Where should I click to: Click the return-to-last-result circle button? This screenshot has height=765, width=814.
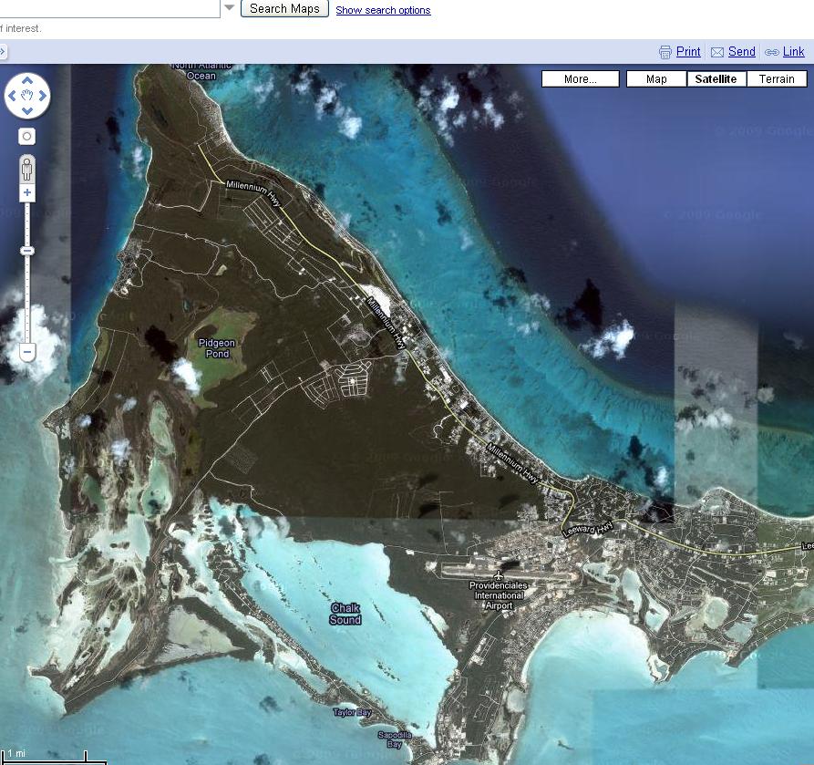tap(27, 136)
